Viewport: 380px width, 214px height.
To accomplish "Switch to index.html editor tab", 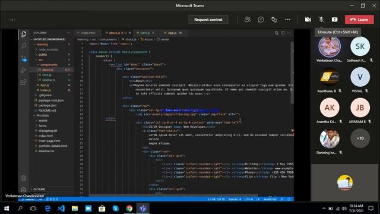I will pyautogui.click(x=88, y=33).
